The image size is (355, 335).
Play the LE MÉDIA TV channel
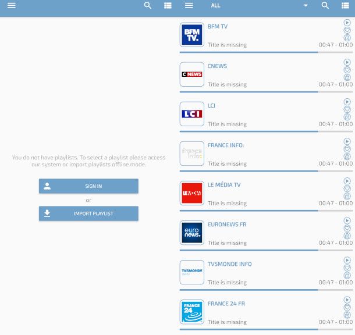point(347,181)
